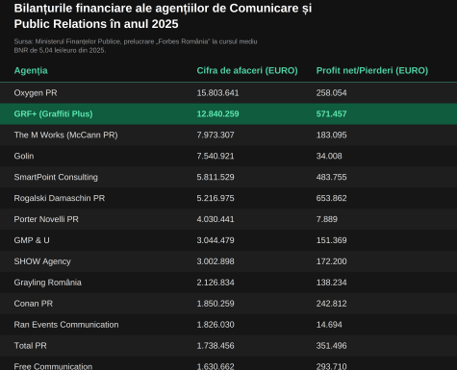This screenshot has width=457, height=370.
Task: Select Ran Events Communication name
Action: click(66, 325)
